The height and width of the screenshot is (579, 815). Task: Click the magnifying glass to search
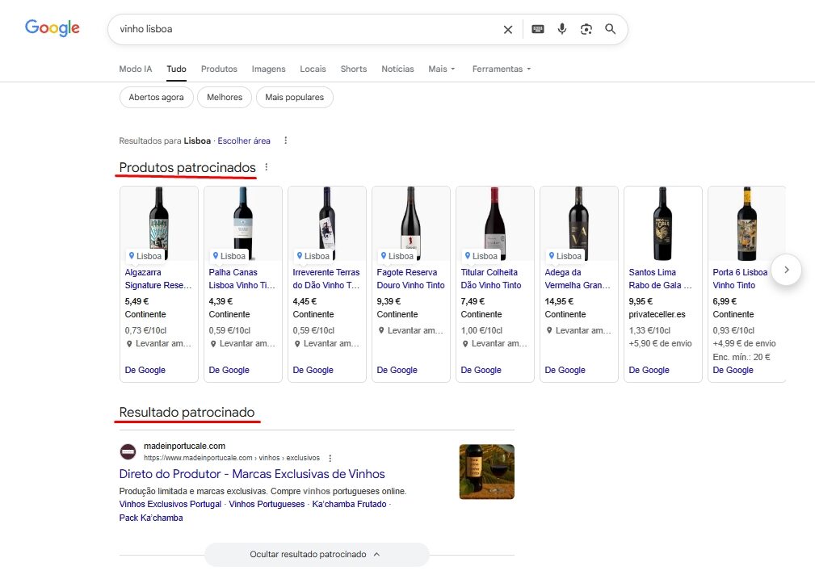pos(611,29)
